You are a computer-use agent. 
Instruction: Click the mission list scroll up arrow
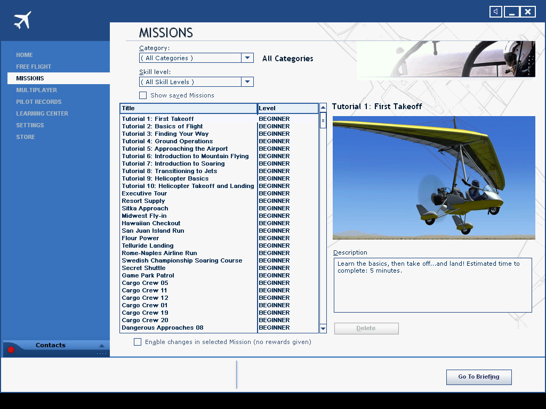tap(323, 108)
